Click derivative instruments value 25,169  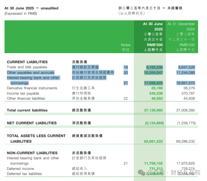(157, 88)
